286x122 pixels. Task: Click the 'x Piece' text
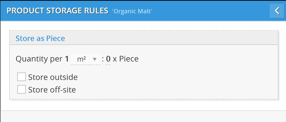pyautogui.click(x=126, y=59)
